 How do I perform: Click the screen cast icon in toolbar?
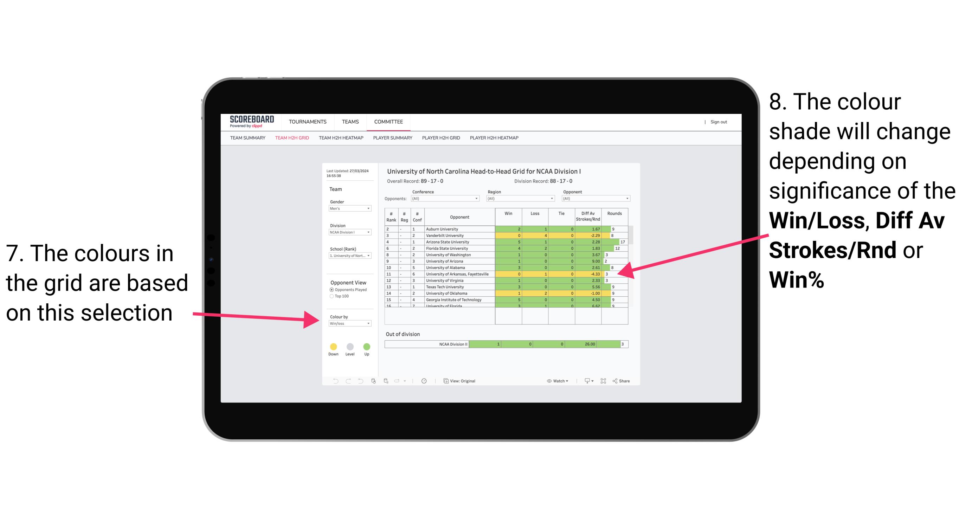(x=585, y=382)
